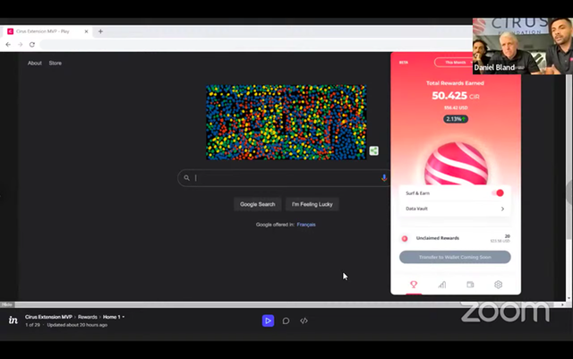Click the Hide label at bottom left
The height and width of the screenshot is (359, 573).
(7, 304)
